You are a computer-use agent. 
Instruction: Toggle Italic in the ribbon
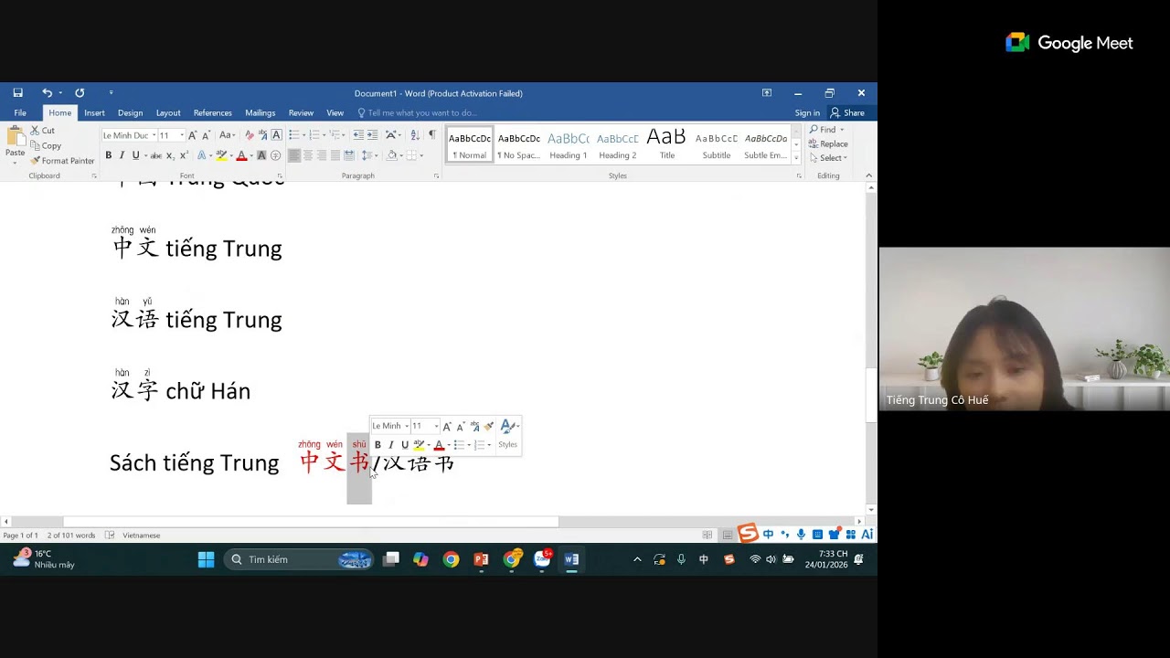pos(122,155)
